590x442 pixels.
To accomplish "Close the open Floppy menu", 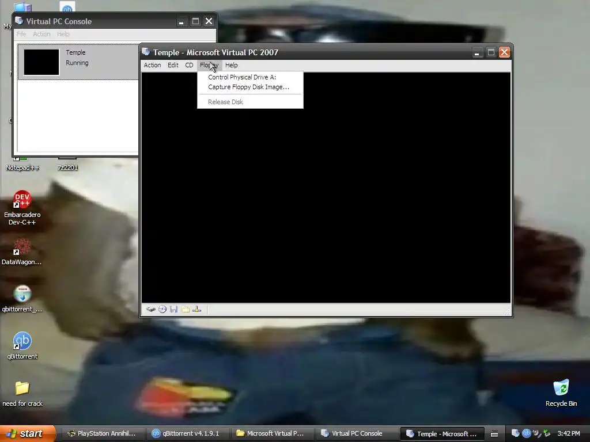I will pos(209,65).
